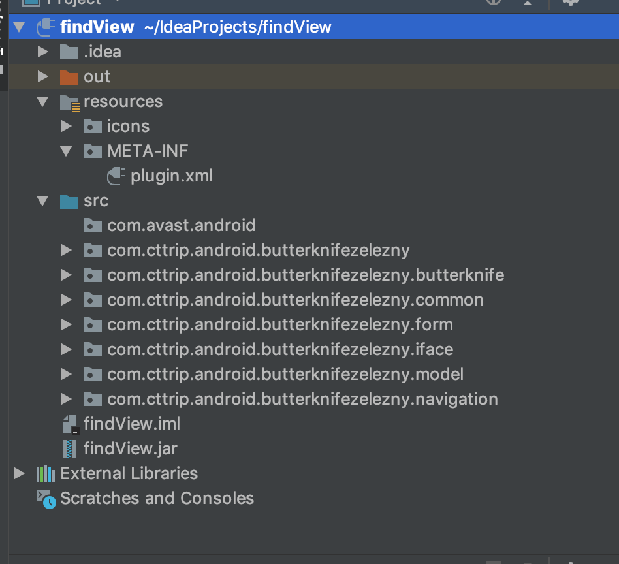This screenshot has width=619, height=564.
Task: Click the orange out folder icon
Action: tap(69, 78)
